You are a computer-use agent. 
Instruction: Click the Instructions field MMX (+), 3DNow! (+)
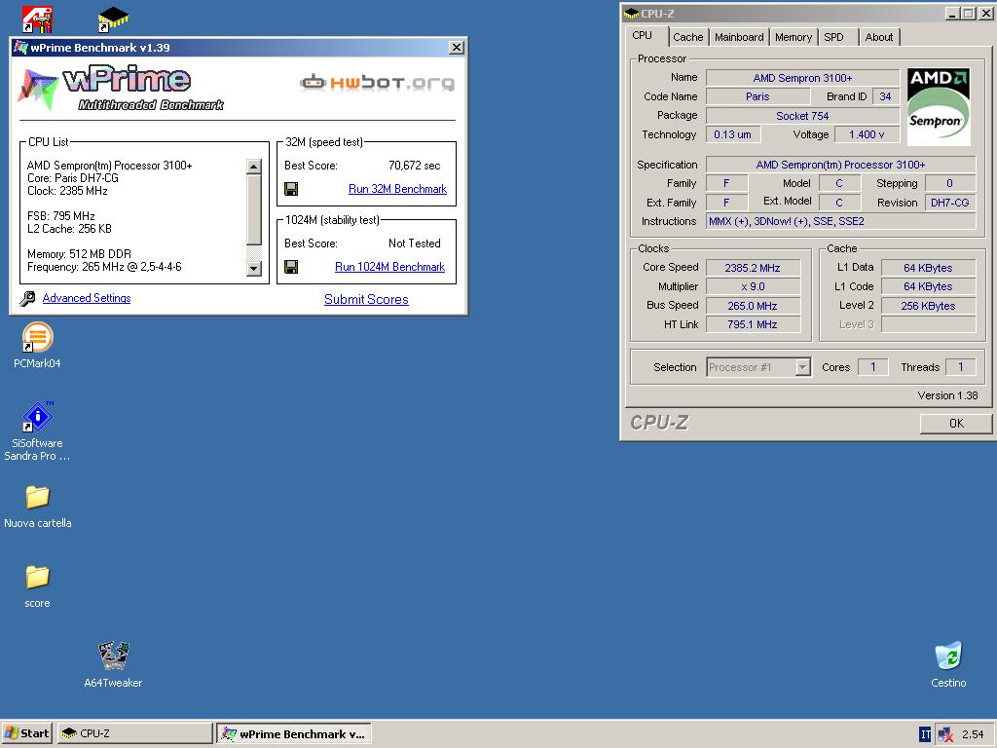840,221
